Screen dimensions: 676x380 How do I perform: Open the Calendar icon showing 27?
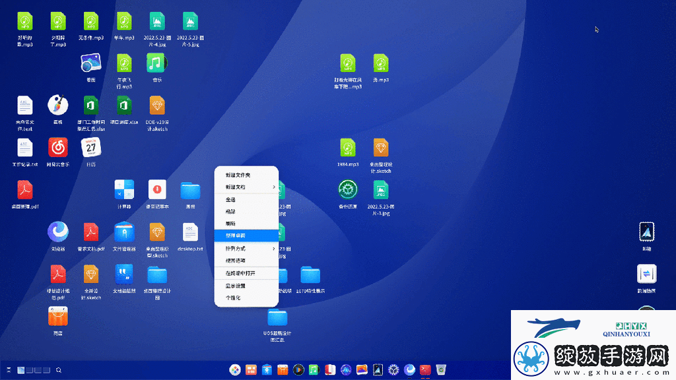[x=91, y=148]
